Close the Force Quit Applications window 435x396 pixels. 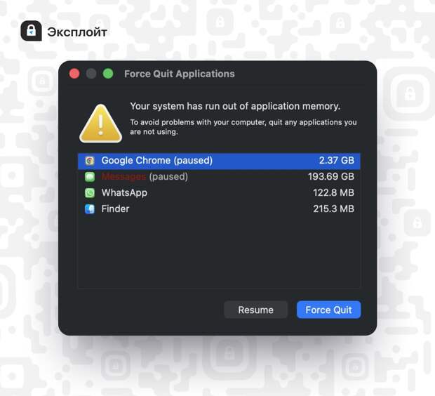pyautogui.click(x=74, y=74)
